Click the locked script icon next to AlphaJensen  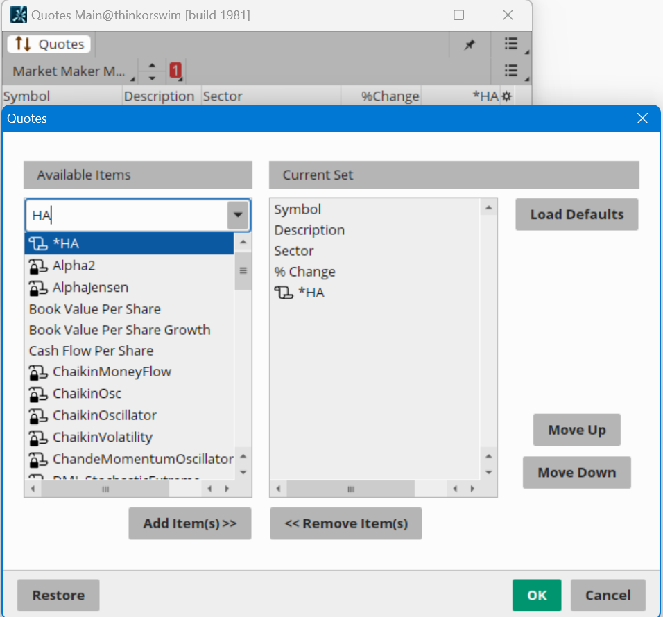(x=37, y=288)
